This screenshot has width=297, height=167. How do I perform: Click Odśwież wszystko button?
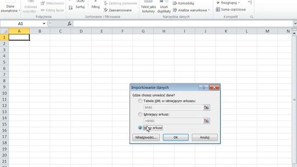click(31, 6)
